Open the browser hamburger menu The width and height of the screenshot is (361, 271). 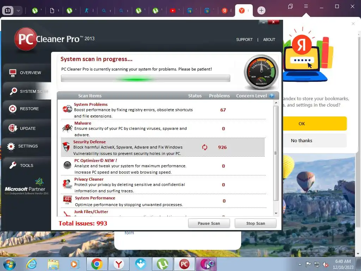pyautogui.click(x=306, y=6)
